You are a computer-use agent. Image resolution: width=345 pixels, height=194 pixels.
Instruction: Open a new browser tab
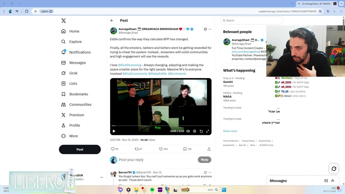[292, 4]
